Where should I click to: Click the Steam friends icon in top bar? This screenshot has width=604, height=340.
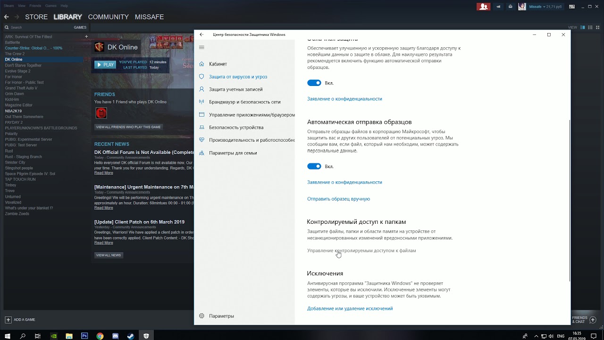click(483, 7)
